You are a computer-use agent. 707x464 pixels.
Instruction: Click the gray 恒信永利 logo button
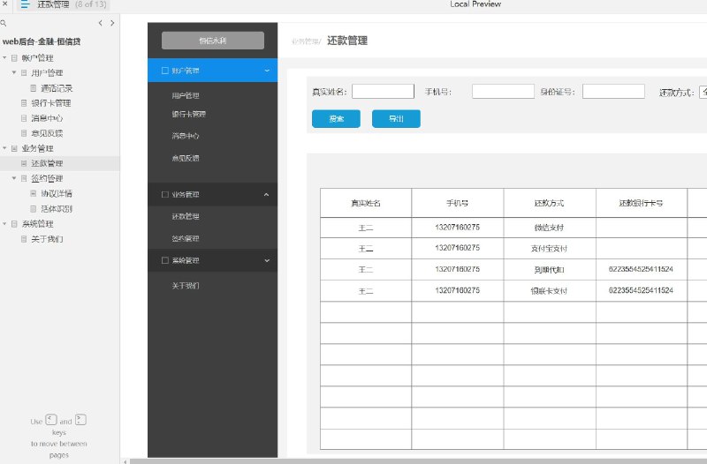click(x=213, y=41)
